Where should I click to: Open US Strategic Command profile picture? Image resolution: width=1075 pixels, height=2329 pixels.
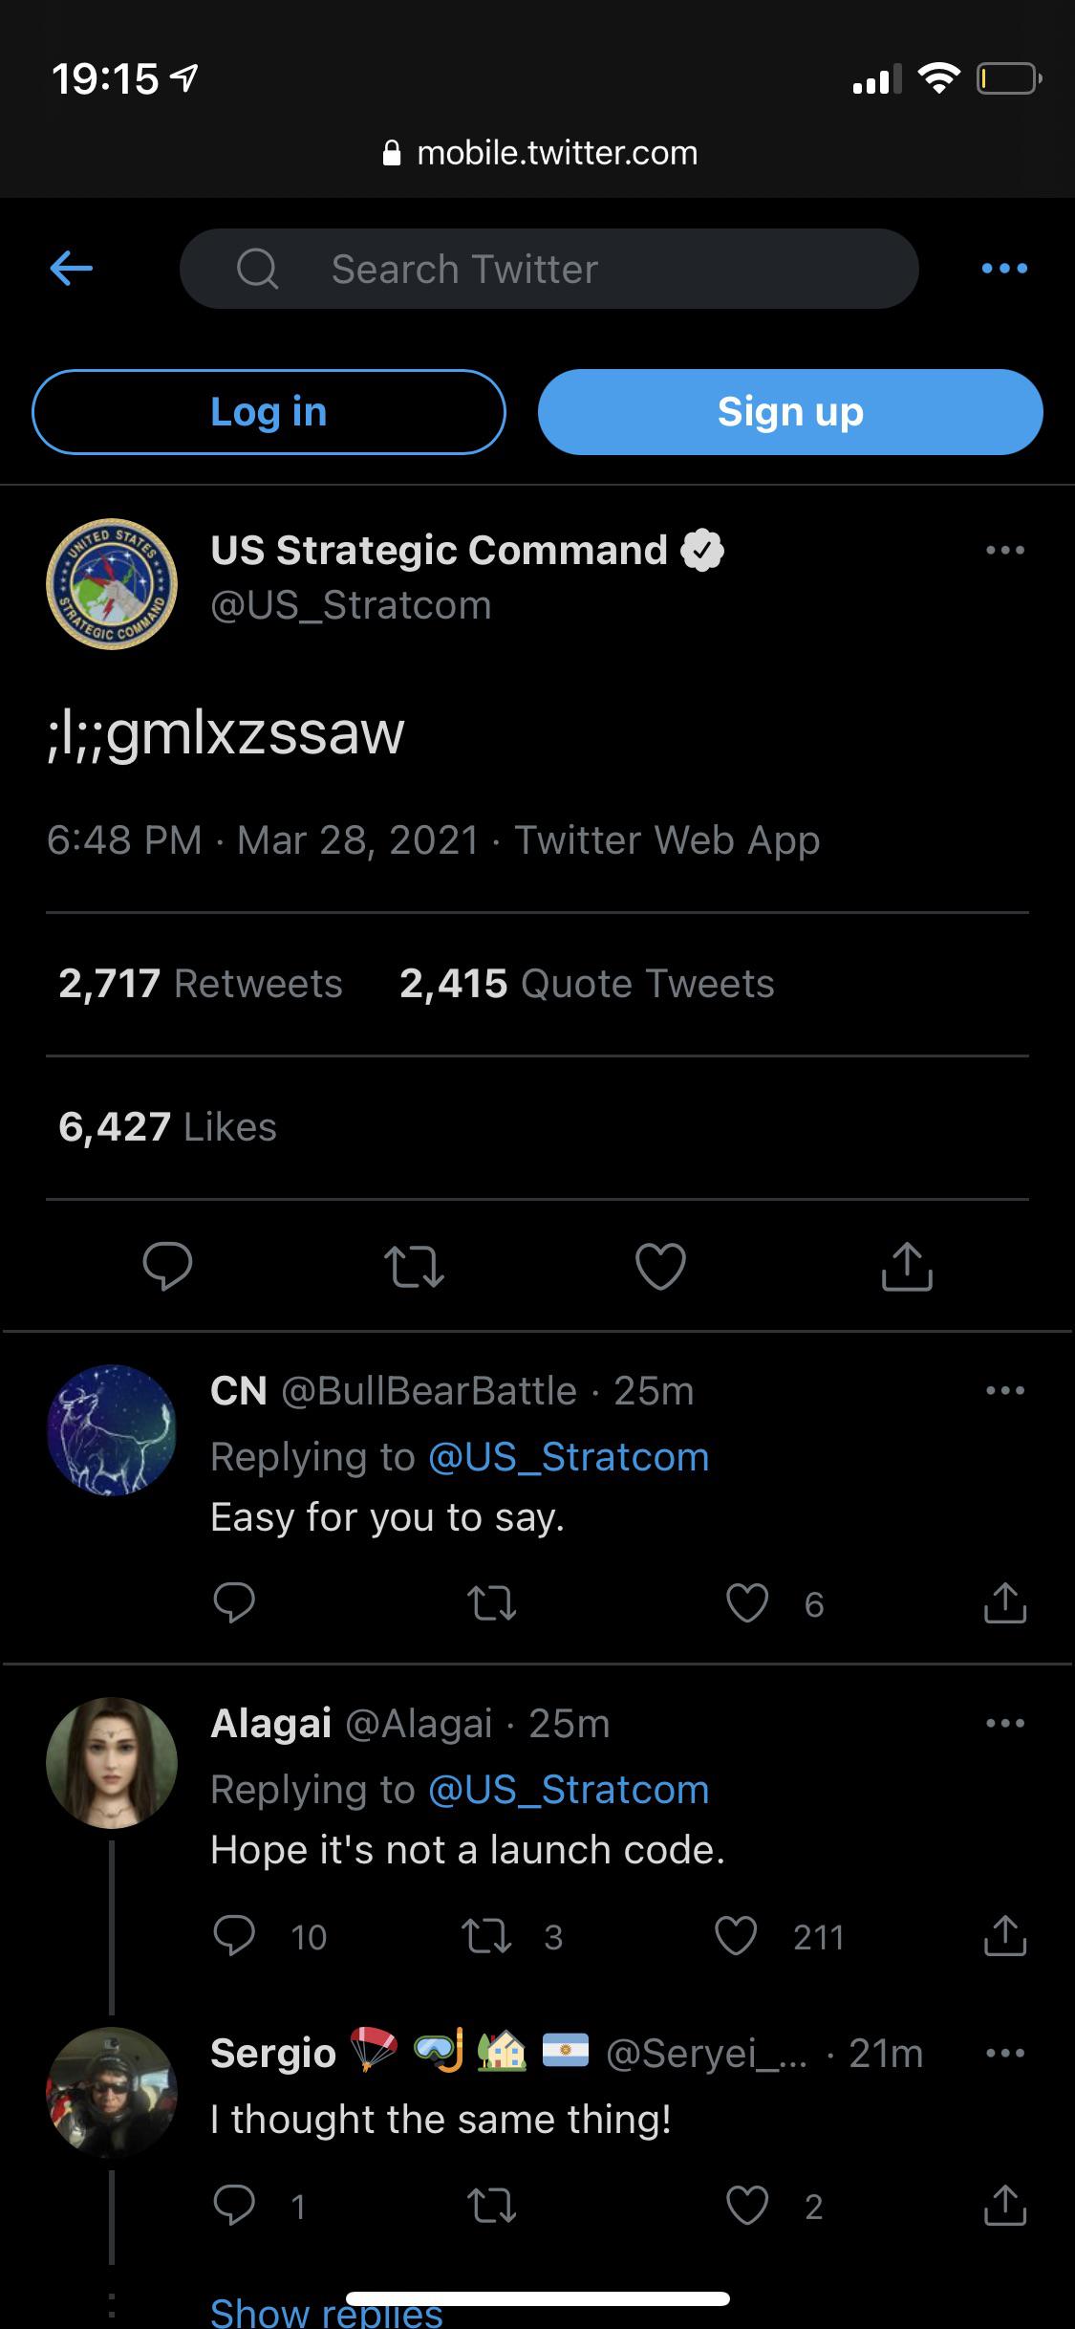[112, 584]
